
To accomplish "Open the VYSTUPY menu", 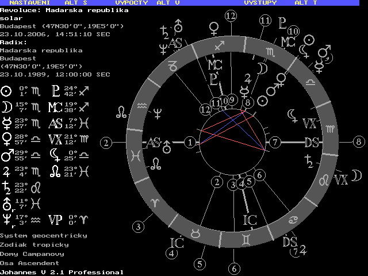I will click(260, 3).
